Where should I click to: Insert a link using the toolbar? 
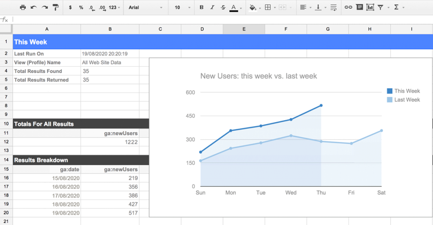(x=348, y=8)
